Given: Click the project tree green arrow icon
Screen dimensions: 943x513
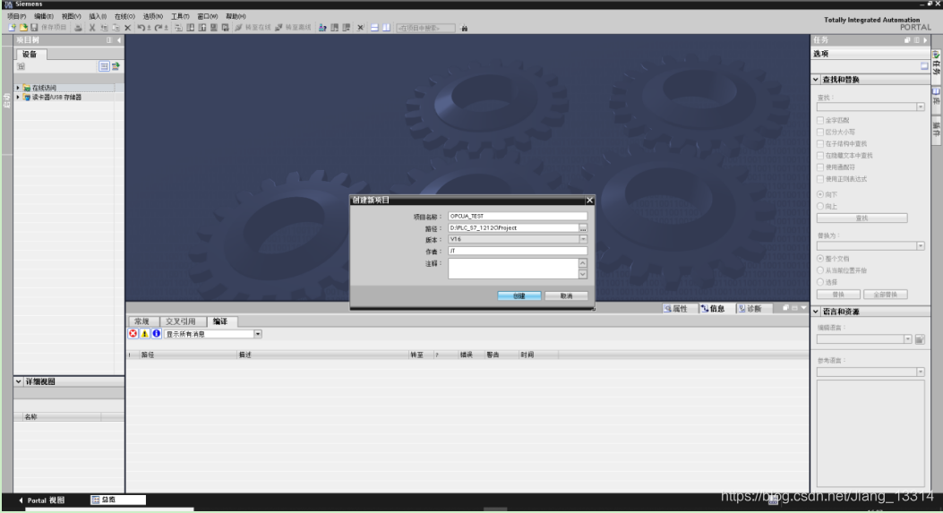Looking at the screenshot, I should 116,66.
